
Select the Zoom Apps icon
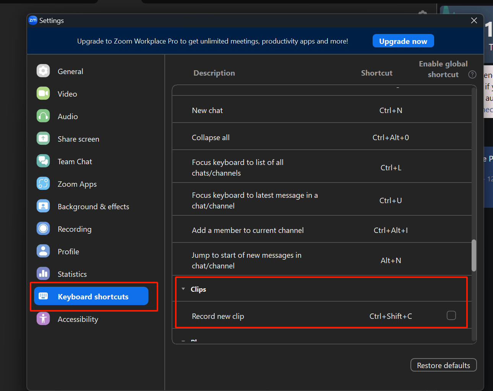pyautogui.click(x=43, y=184)
